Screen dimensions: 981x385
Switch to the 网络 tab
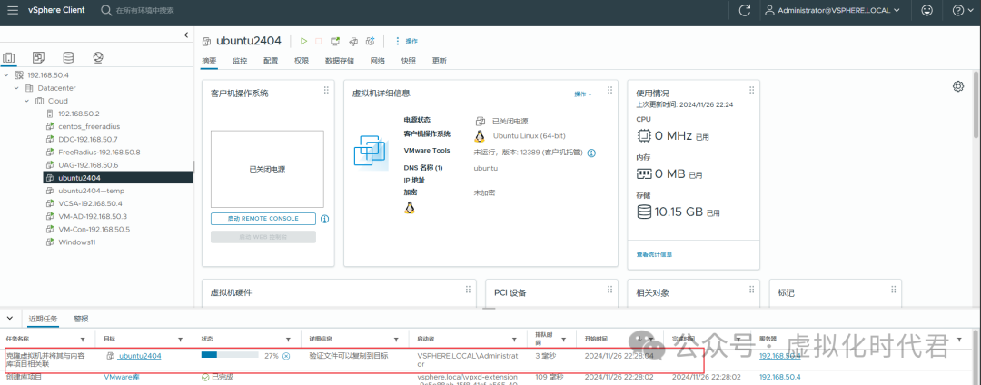378,61
